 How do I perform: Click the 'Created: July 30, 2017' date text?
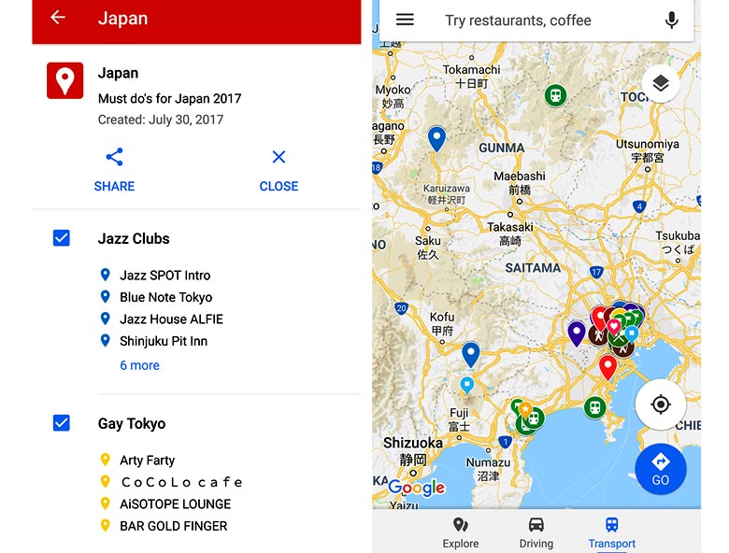tap(161, 120)
